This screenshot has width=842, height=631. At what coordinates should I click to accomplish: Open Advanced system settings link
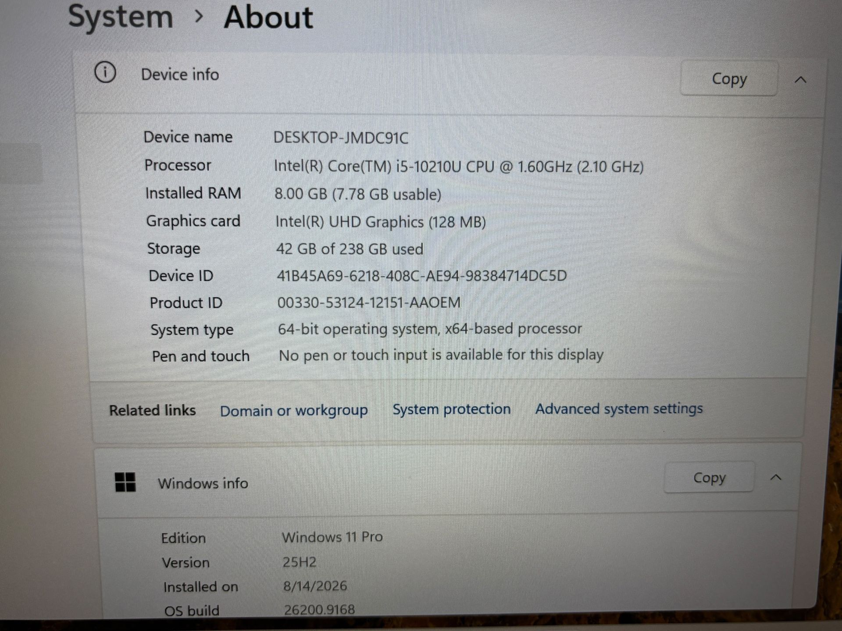pos(619,408)
